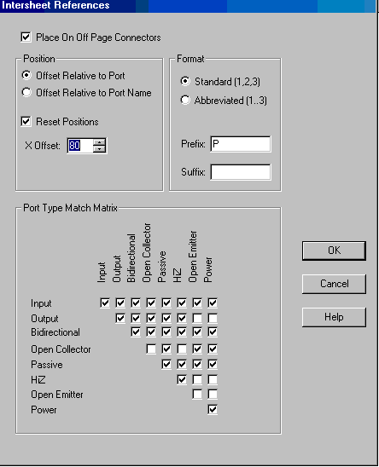This screenshot has width=379, height=467.
Task: Check Open Collector row, Open Collector box
Action: (x=151, y=349)
